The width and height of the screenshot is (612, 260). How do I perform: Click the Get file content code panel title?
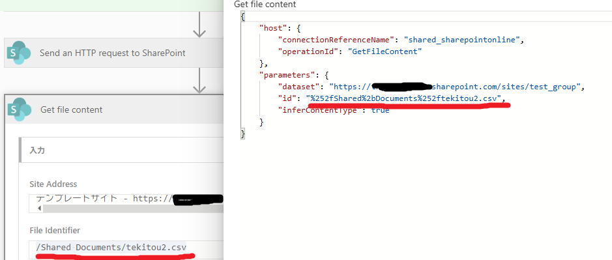pos(265,5)
